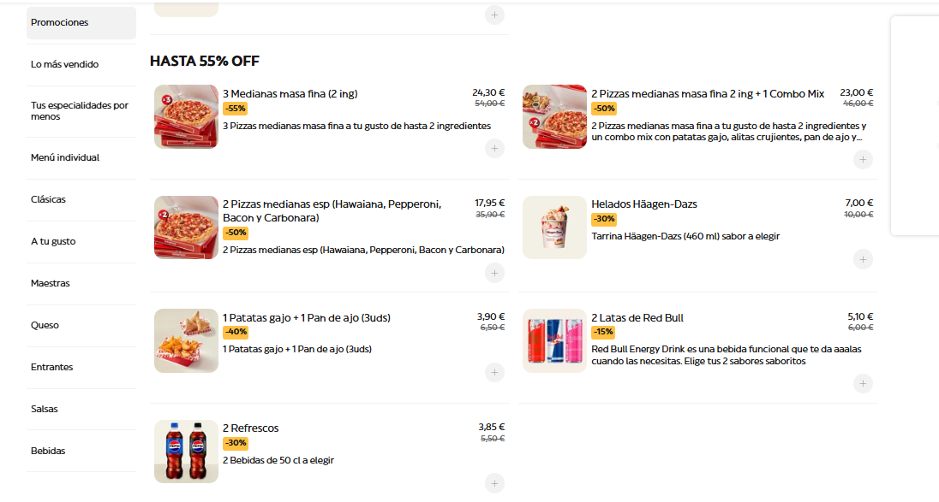
Task: Add 2 Latas de Red Bull
Action: tap(863, 384)
